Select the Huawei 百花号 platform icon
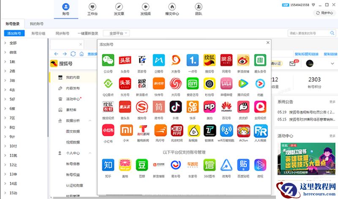The image size is (338, 199). pyautogui.click(x=226, y=107)
